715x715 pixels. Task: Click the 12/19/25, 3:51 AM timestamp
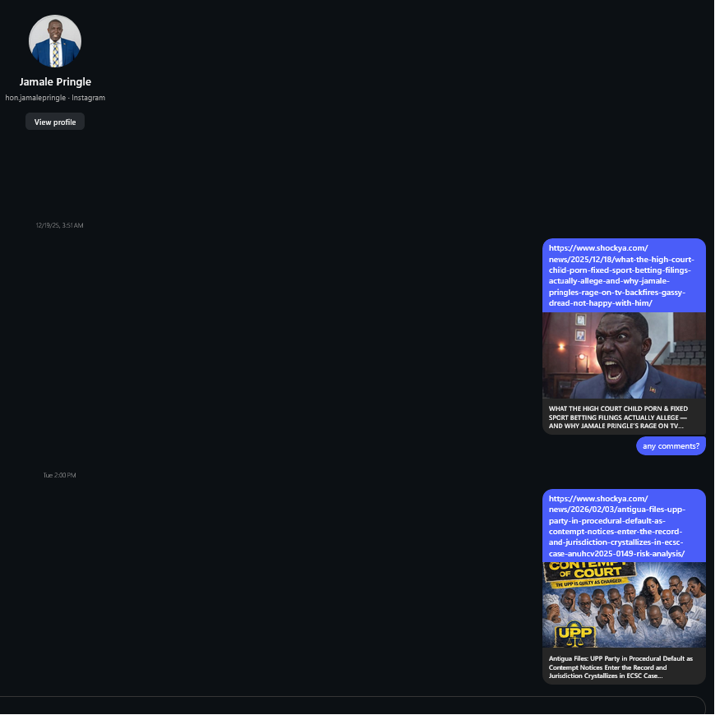pos(59,225)
